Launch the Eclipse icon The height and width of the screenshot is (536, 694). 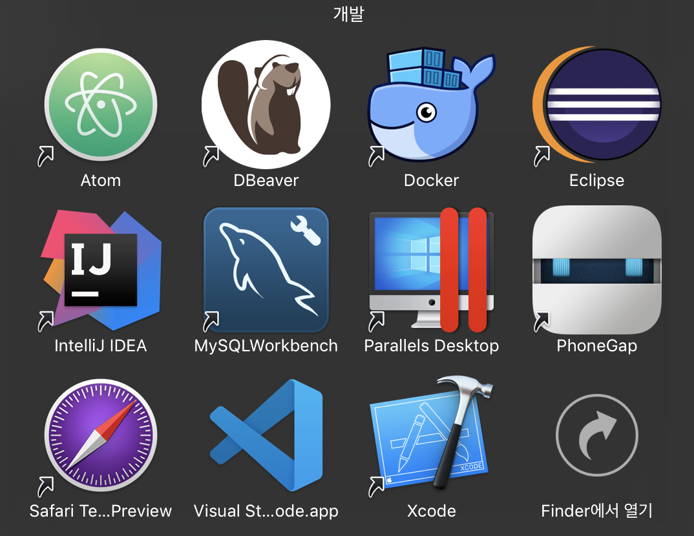(x=596, y=105)
